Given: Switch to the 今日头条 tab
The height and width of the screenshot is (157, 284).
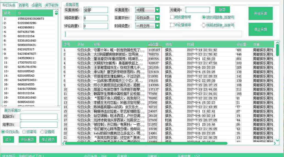Looking at the screenshot, I should point(9,5).
